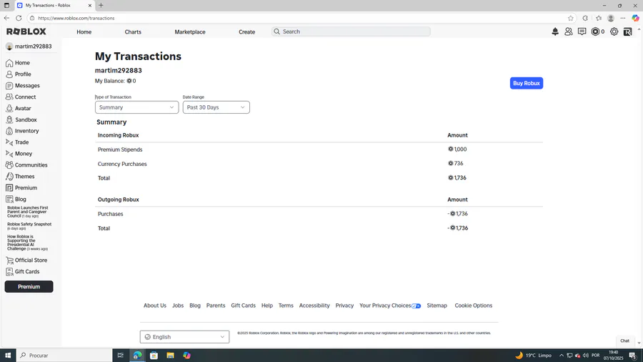
Task: Open Microsoft Store from the taskbar
Action: (154, 356)
